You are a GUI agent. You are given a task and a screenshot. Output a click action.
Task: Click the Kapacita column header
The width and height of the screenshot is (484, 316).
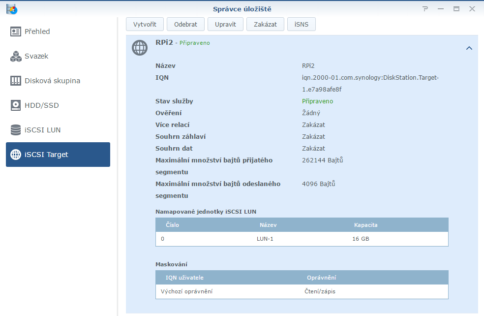(x=365, y=225)
